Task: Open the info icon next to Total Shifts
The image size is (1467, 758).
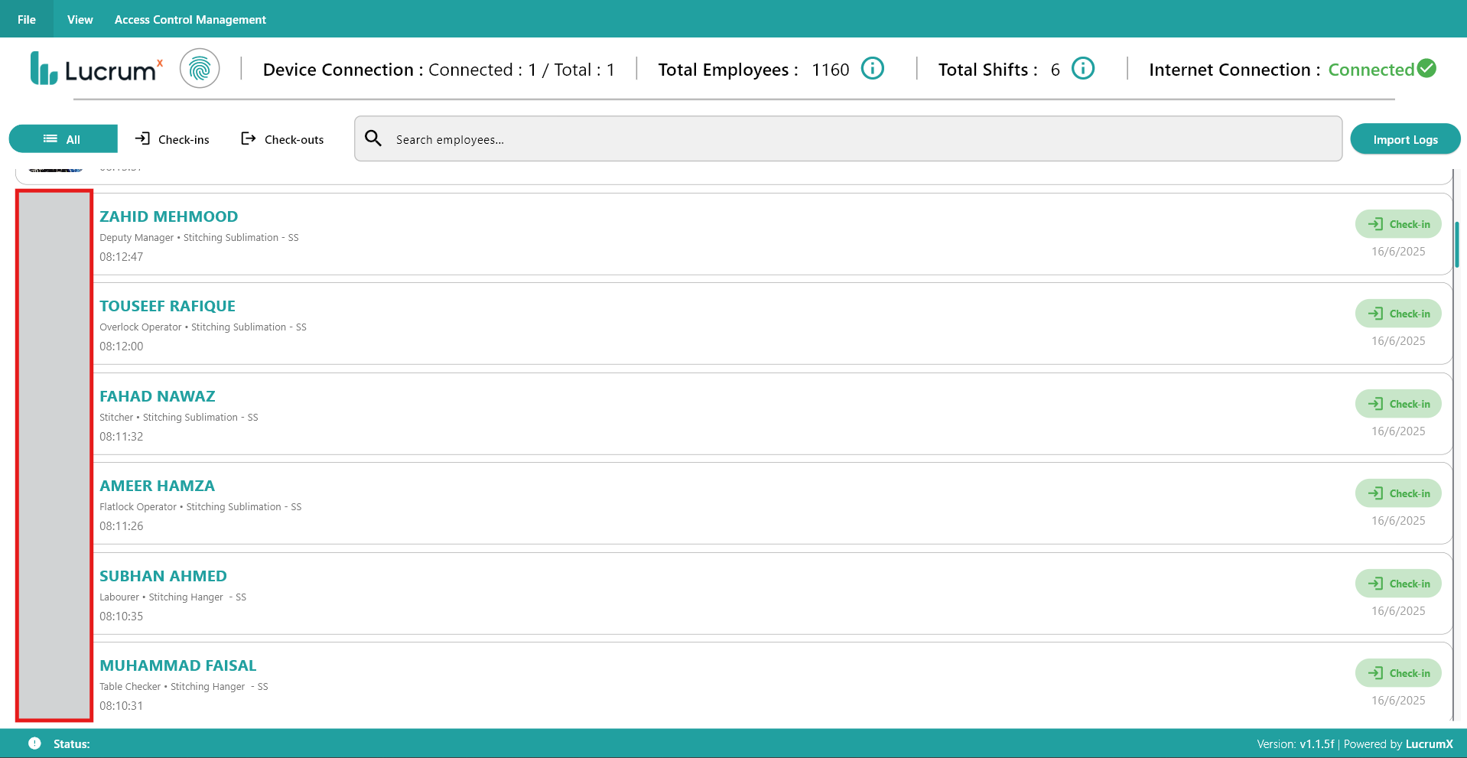Action: (1082, 69)
